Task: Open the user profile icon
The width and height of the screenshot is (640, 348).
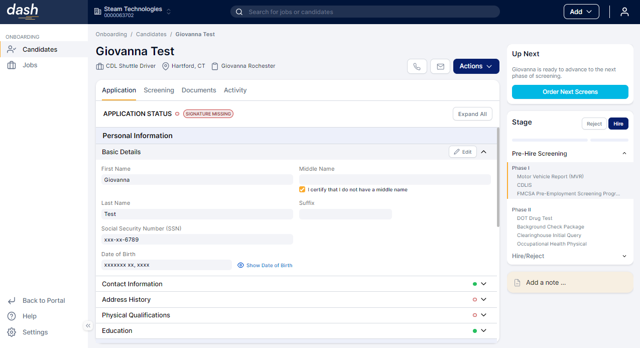Action: tap(624, 12)
